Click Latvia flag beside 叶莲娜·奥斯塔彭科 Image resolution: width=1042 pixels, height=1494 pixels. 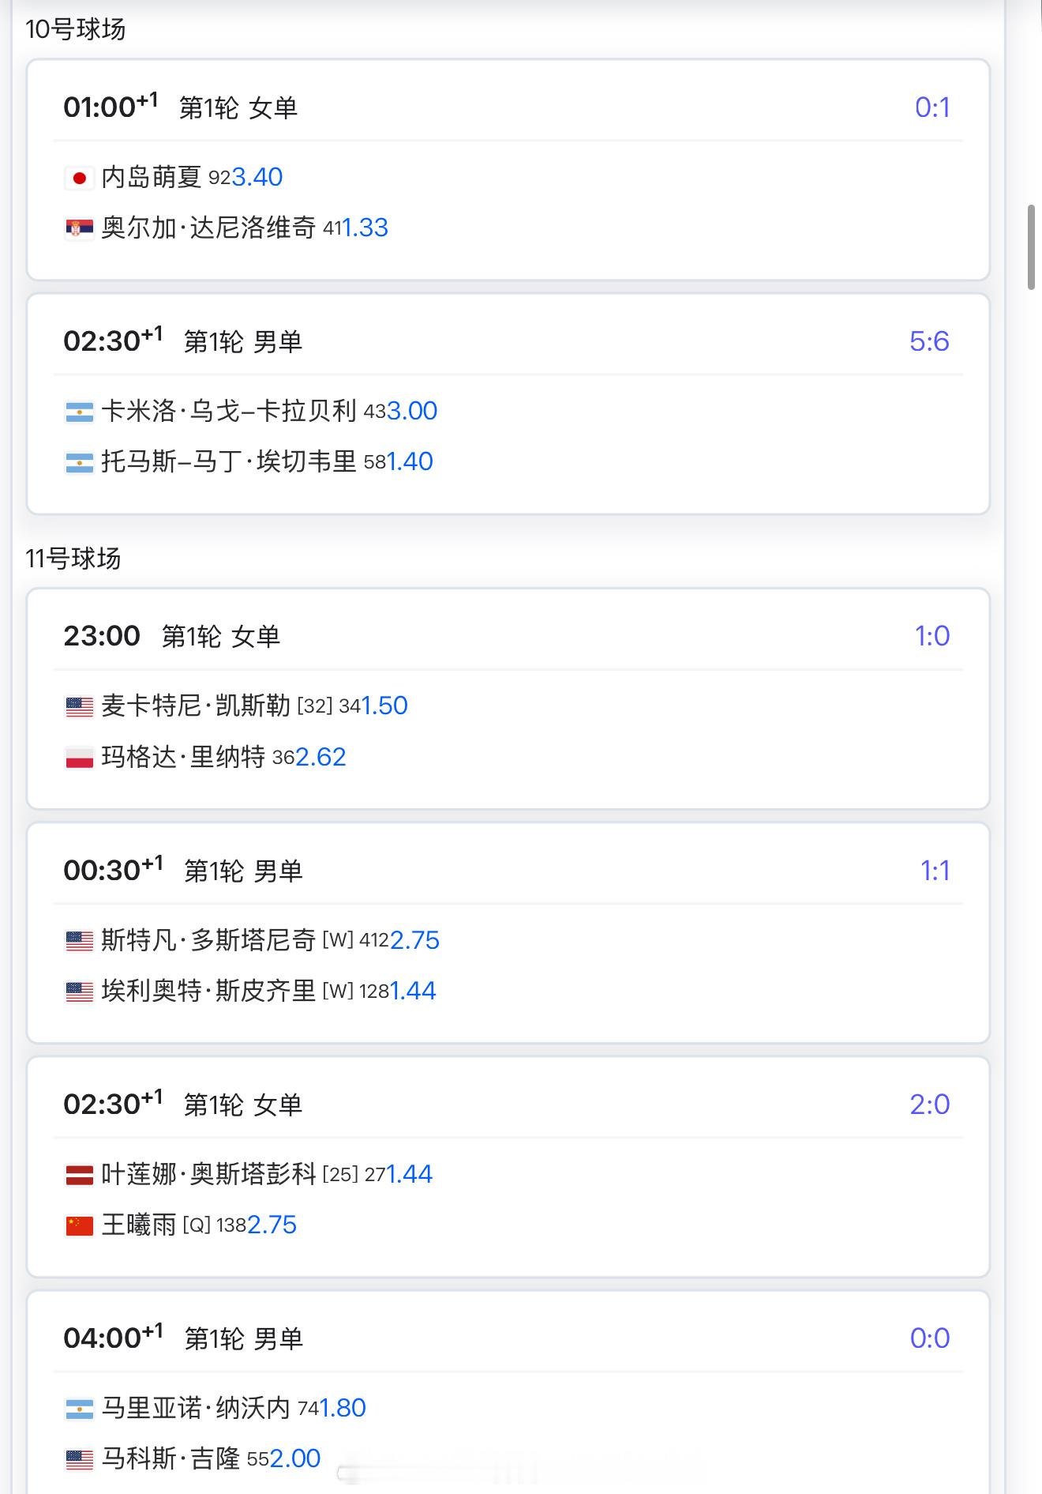click(79, 1175)
